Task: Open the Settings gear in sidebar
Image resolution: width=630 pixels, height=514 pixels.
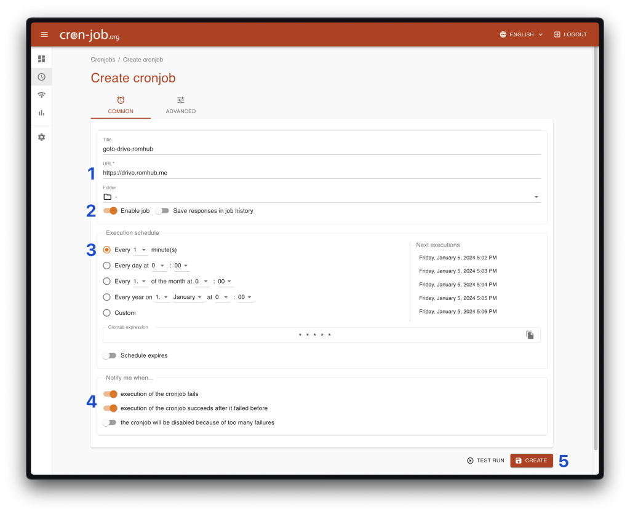Action: tap(41, 137)
